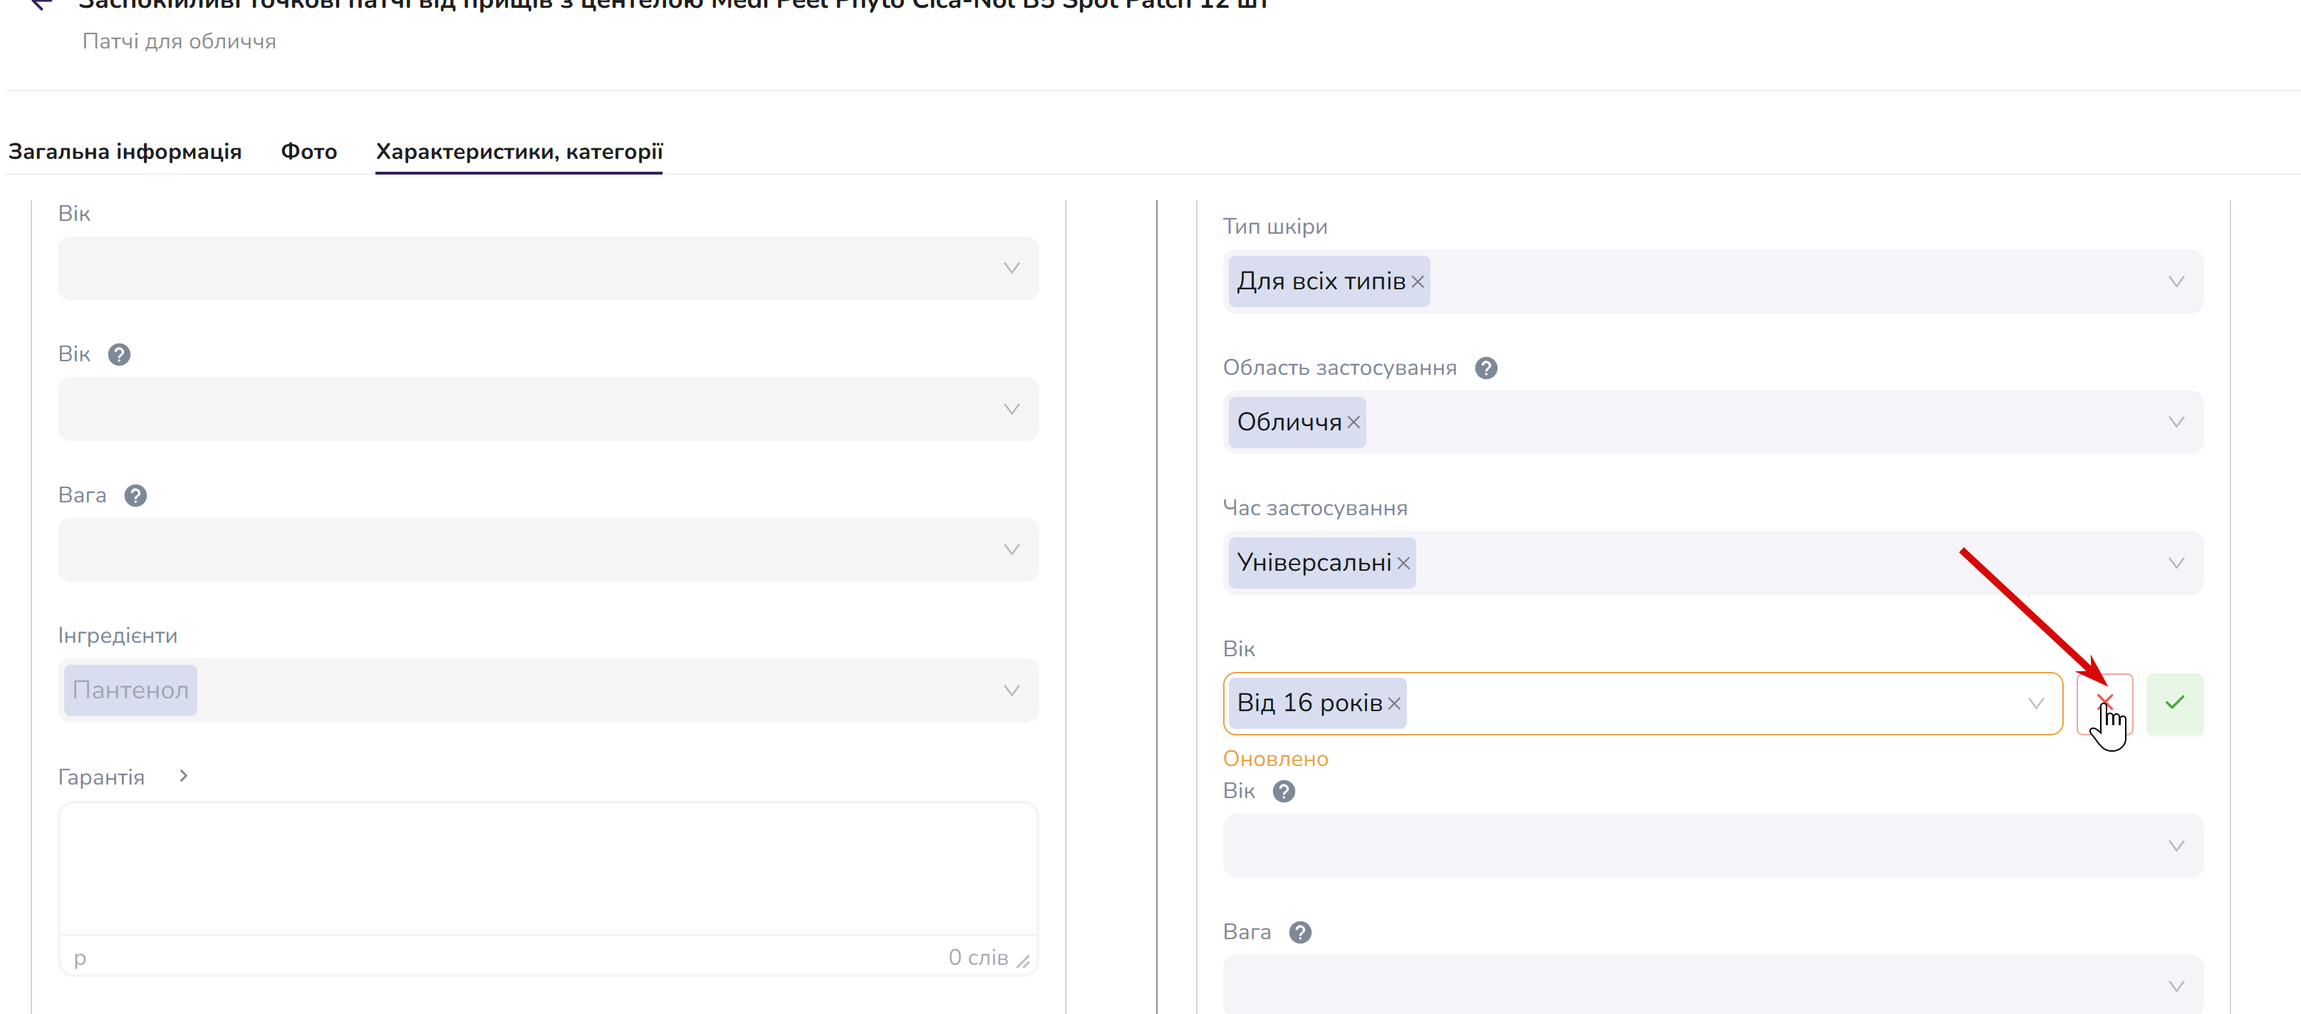Click the 'Патчі для обличчя' category subtitle
2301x1014 pixels.
(179, 42)
